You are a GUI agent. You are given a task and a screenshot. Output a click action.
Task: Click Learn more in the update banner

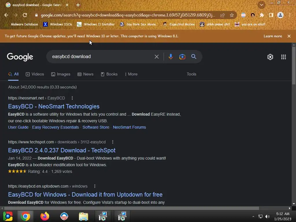273,36
